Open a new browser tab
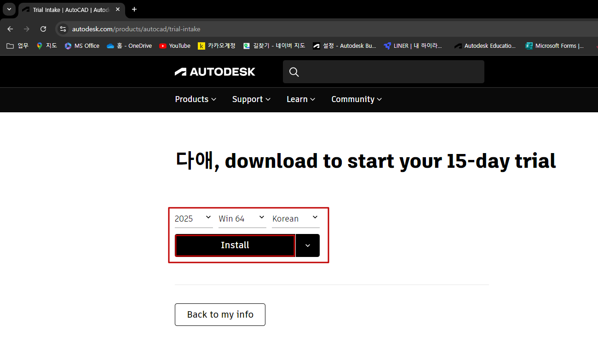This screenshot has height=342, width=598. 134,9
